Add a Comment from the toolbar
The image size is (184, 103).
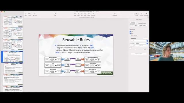coord(93,14)
